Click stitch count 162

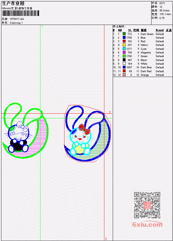click(130, 41)
